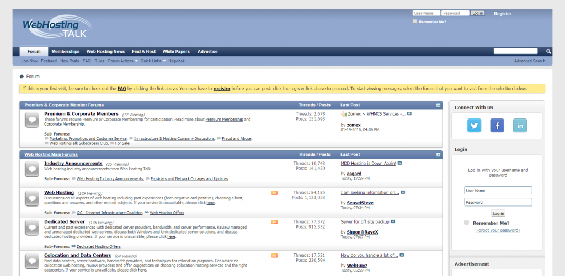
Task: Focus sidebar Password field
Action: (498, 202)
